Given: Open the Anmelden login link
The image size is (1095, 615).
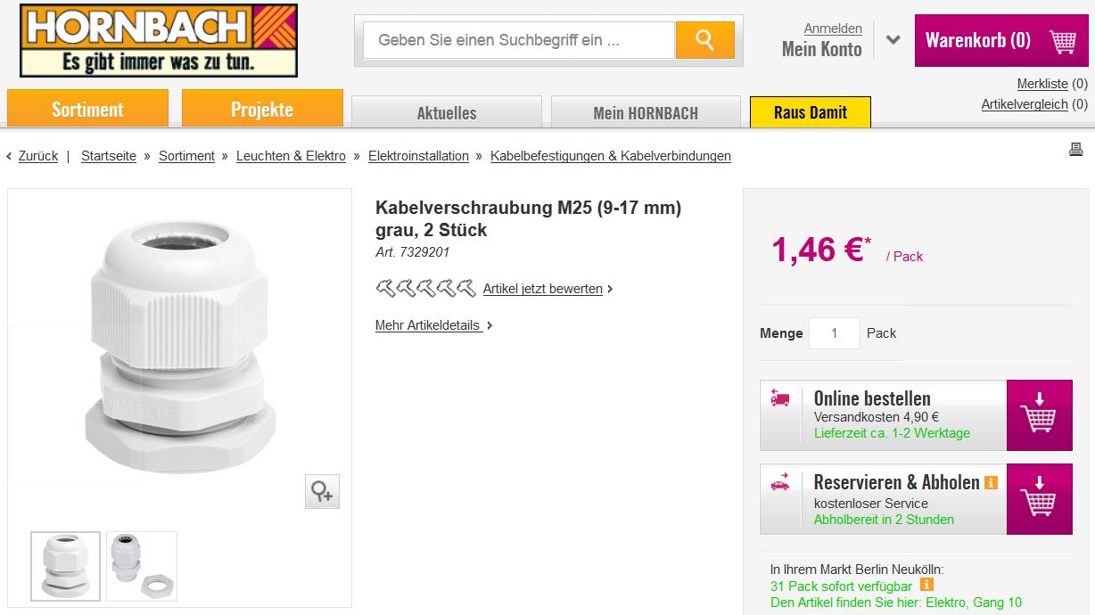Looking at the screenshot, I should [x=833, y=29].
